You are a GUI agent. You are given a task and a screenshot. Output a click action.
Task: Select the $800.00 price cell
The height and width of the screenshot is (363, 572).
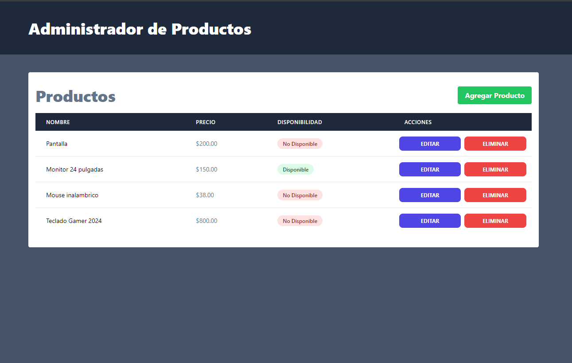[206, 221]
